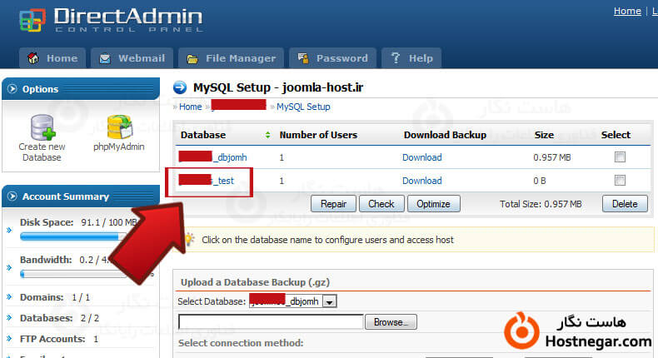Click the Home link at top right
658x358 pixels.
pyautogui.click(x=627, y=12)
